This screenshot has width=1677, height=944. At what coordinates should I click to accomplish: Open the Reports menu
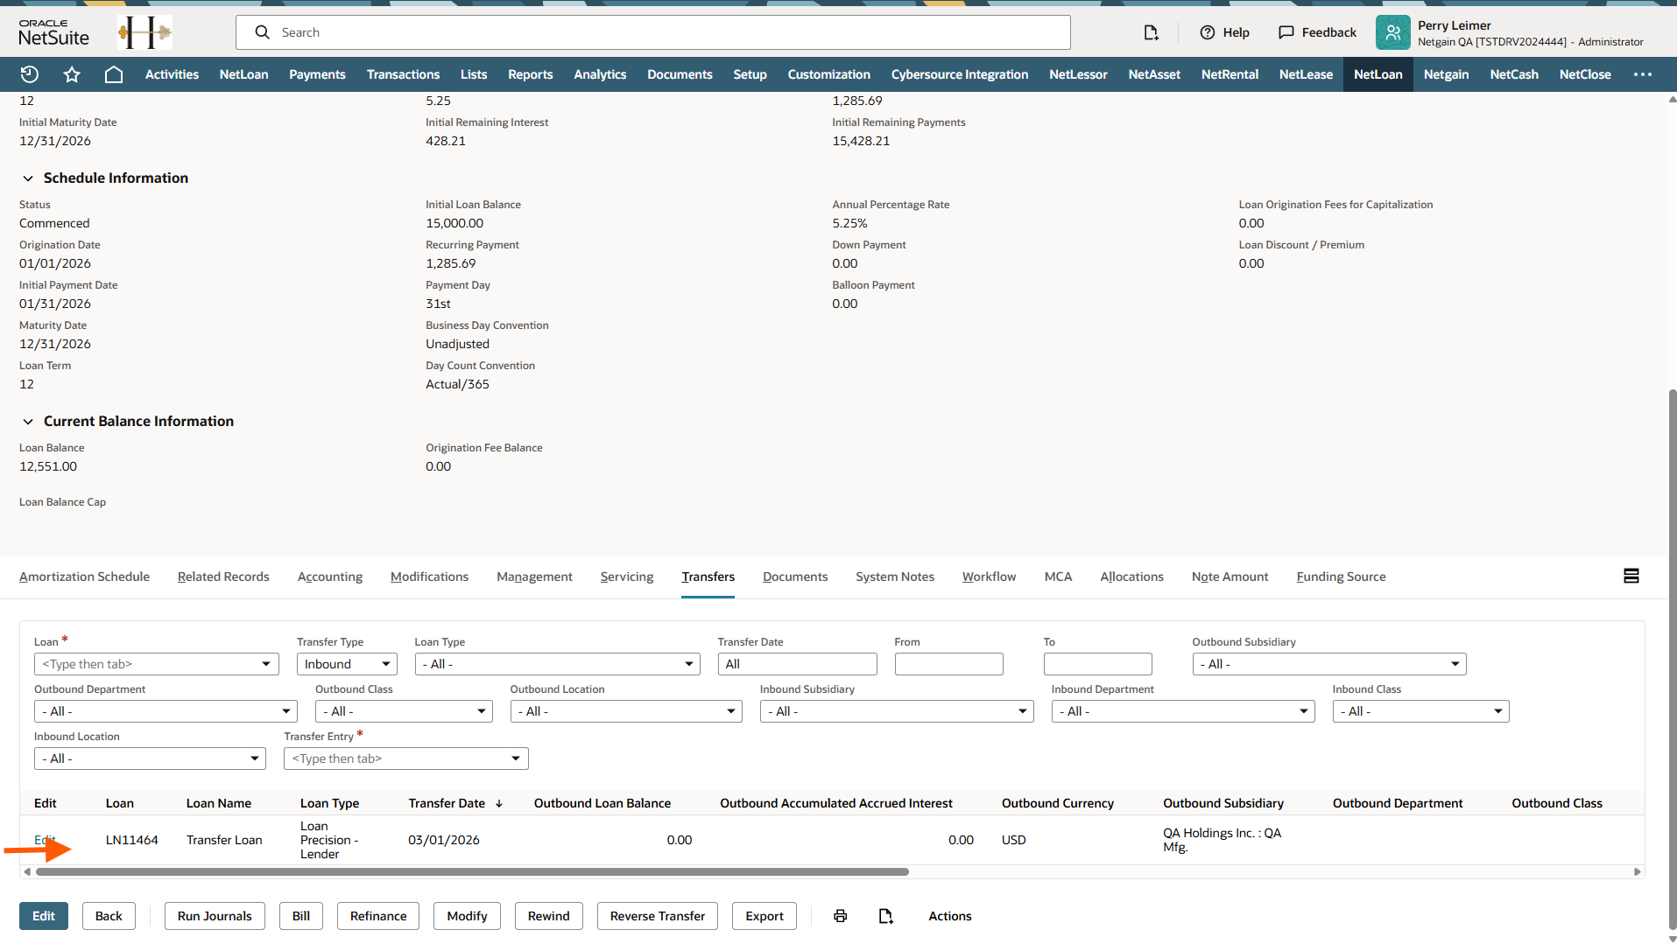[x=530, y=74]
